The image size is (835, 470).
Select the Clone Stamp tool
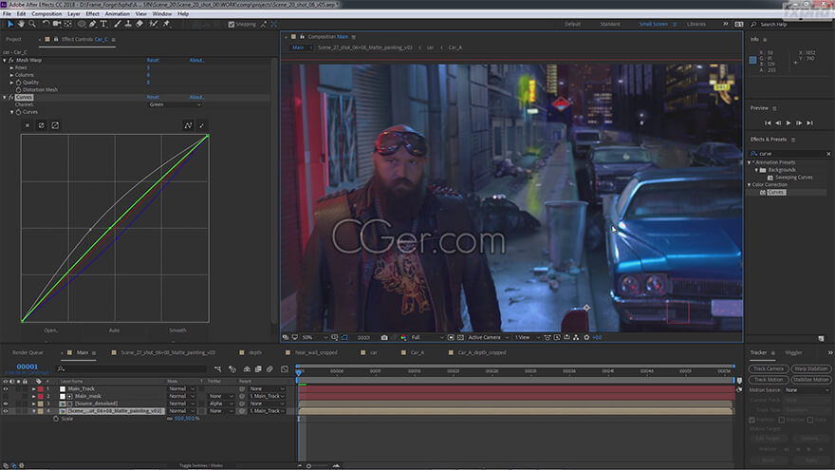click(x=128, y=24)
